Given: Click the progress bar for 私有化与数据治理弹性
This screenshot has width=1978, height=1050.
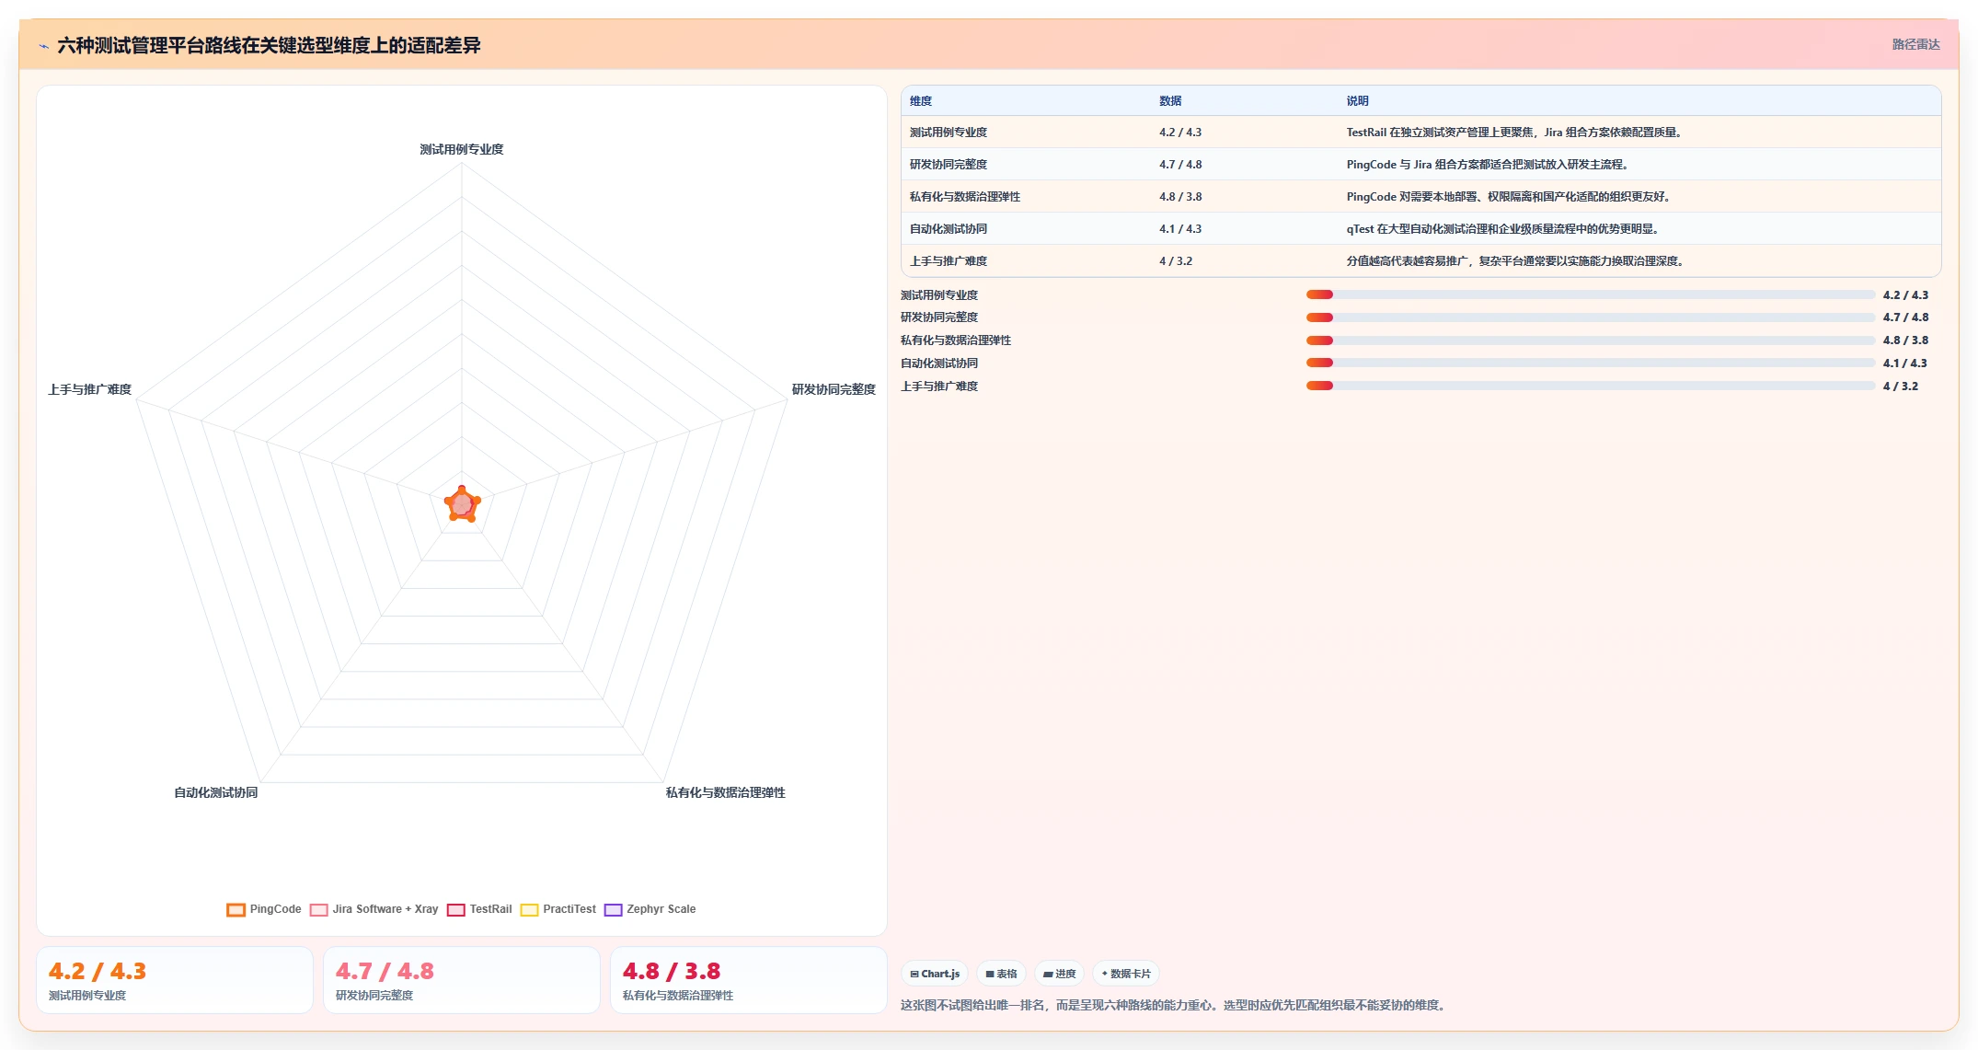Looking at the screenshot, I should [x=1590, y=340].
